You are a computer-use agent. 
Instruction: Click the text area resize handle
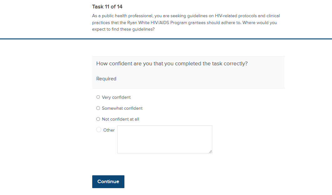[x=210, y=152]
